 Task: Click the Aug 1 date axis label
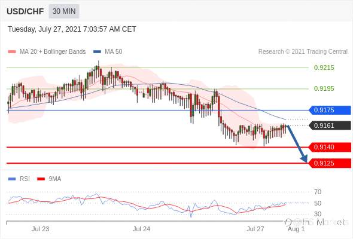(296, 229)
